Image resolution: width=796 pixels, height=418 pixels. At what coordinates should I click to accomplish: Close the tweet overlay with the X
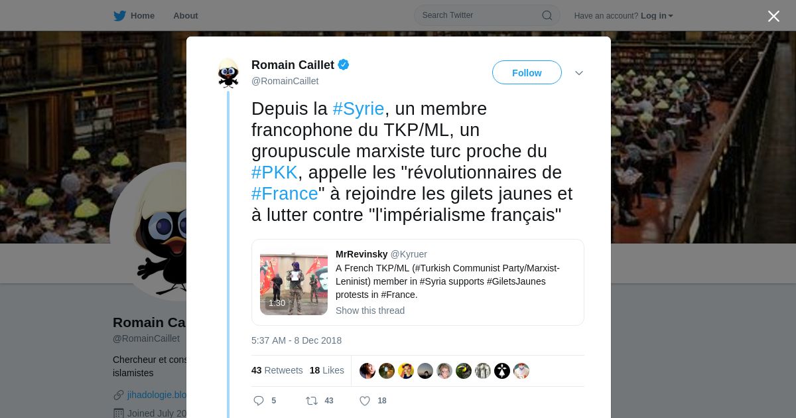tap(773, 16)
